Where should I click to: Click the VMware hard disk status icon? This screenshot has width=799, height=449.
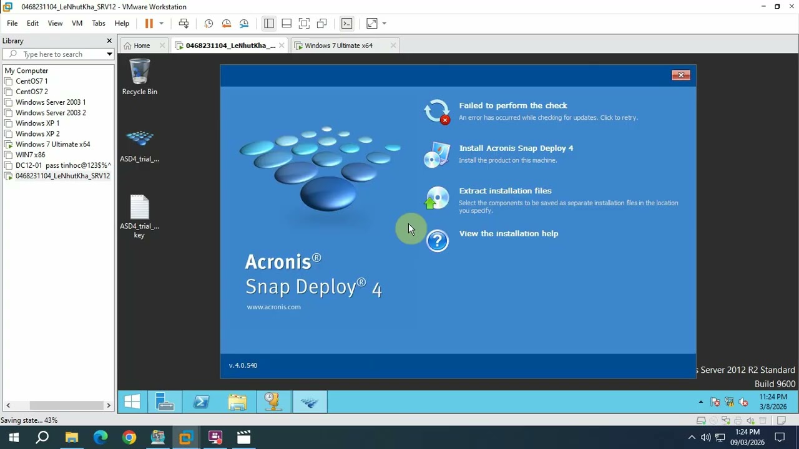[701, 421]
